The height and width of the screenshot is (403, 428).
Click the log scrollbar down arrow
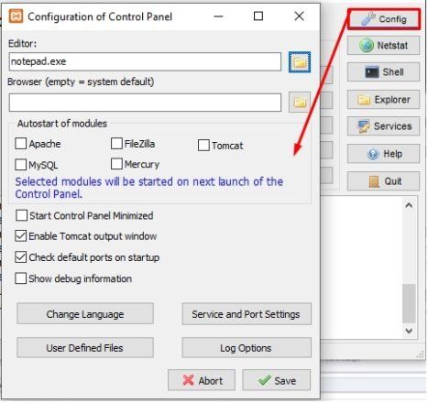click(x=409, y=331)
